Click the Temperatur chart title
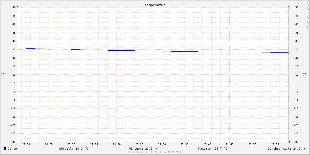This screenshot has width=310, height=155. point(155,5)
